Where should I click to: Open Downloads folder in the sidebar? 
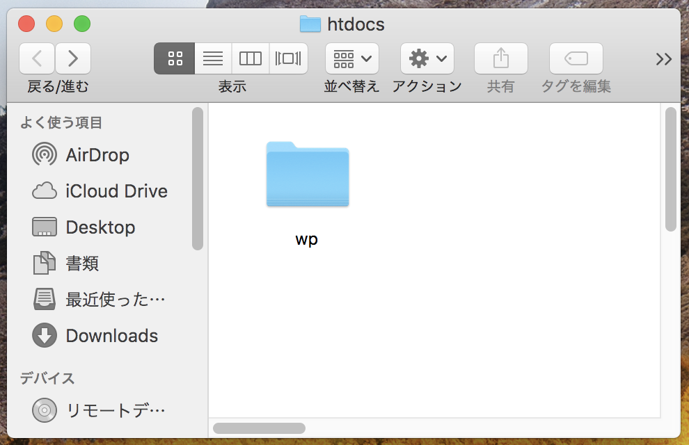click(x=111, y=336)
